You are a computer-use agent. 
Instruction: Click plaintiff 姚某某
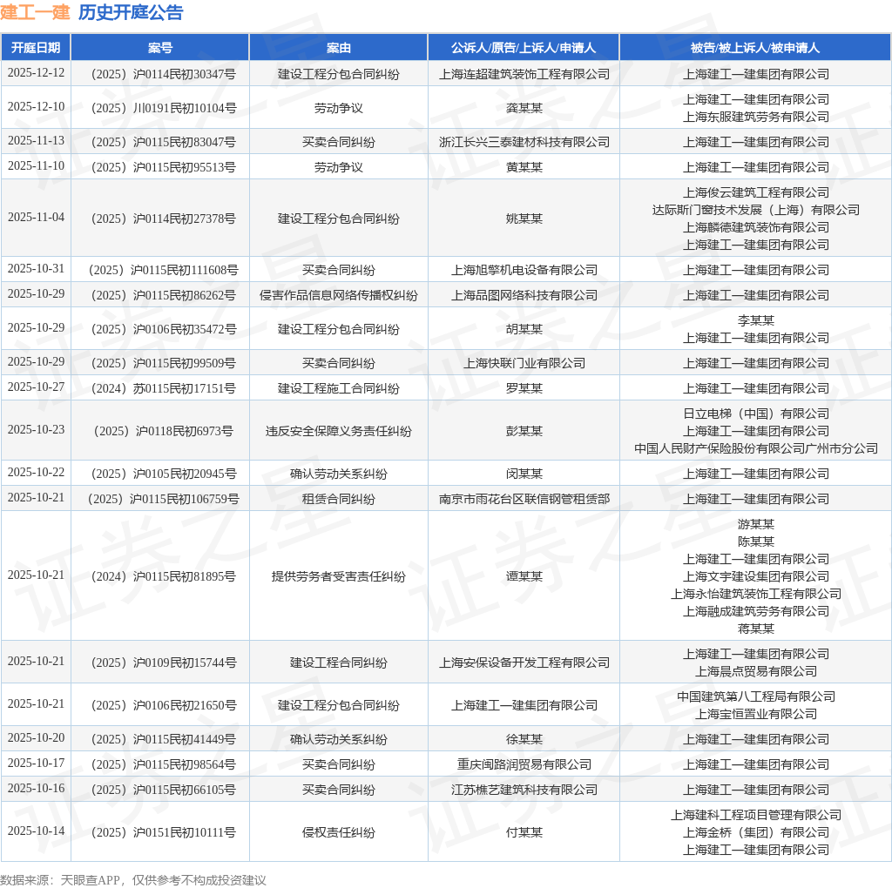tap(524, 219)
